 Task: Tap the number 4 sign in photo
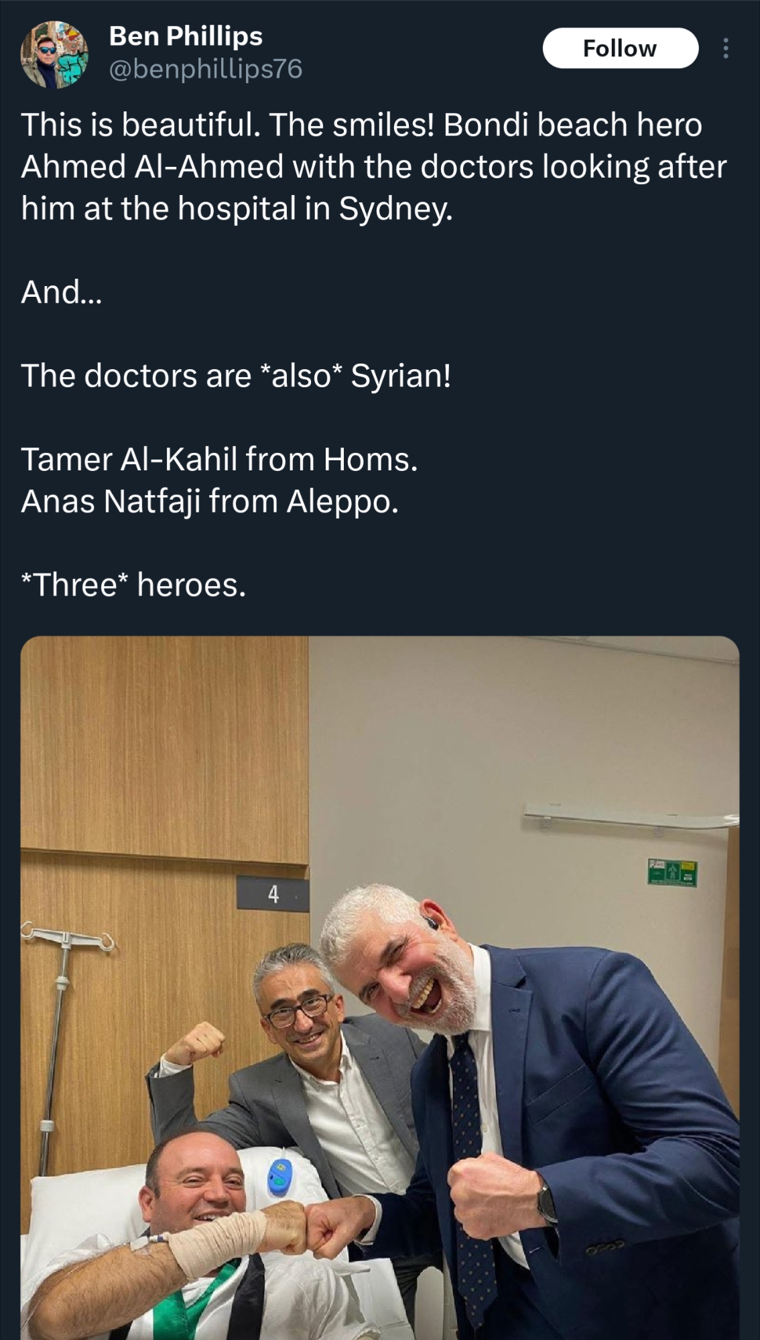pos(273,894)
